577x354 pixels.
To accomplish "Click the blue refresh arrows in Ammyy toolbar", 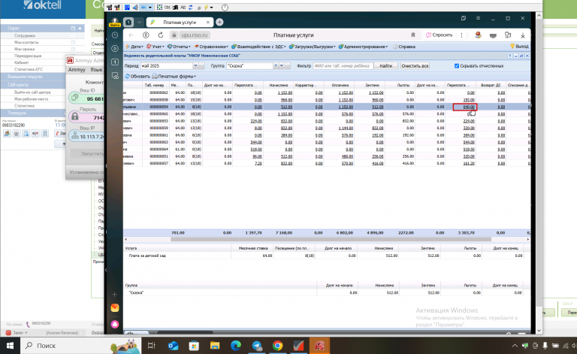I will coord(190,8).
